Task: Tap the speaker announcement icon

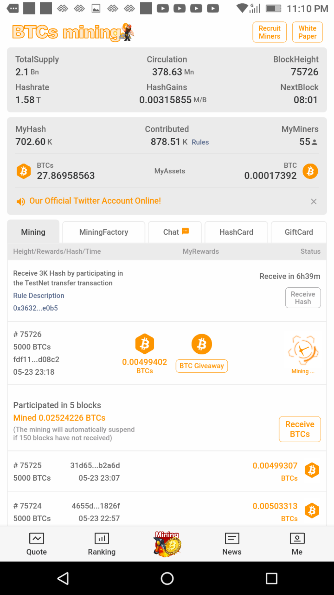Action: pos(21,201)
